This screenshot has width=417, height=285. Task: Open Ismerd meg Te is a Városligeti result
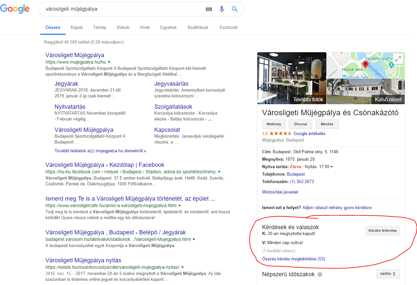(x=130, y=199)
